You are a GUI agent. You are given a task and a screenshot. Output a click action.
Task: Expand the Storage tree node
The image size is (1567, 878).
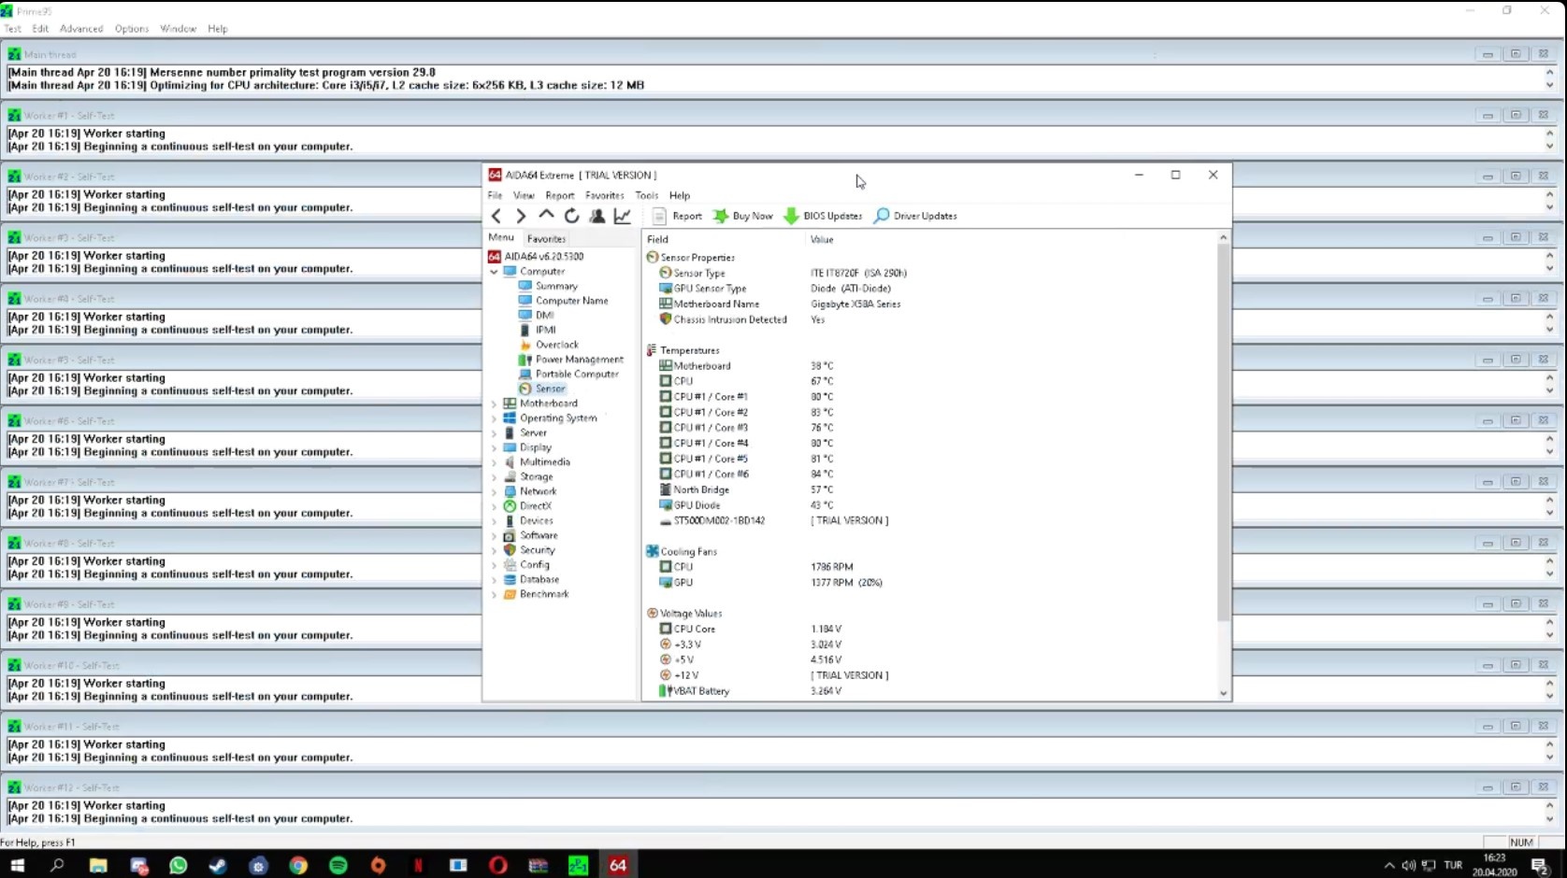coord(494,477)
